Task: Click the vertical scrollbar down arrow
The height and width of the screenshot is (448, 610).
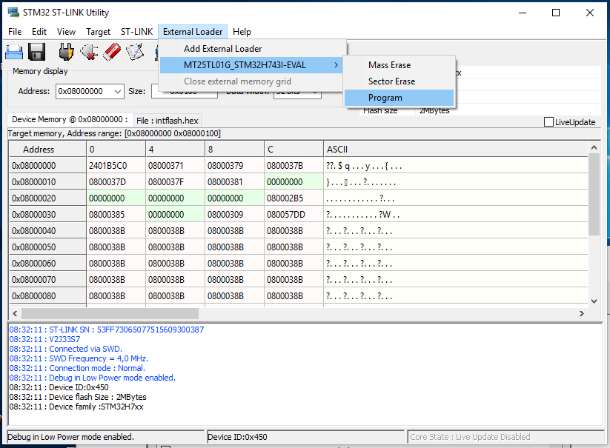Action: click(594, 301)
